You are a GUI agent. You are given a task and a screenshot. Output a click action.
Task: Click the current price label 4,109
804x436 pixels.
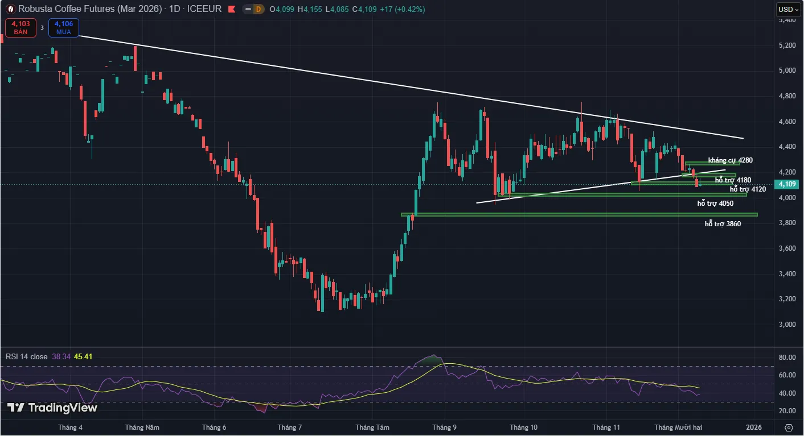point(789,184)
